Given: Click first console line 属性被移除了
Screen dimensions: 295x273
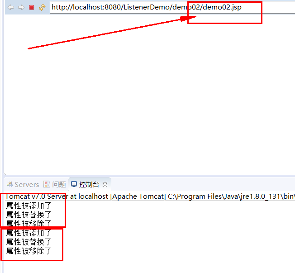Looking at the screenshot, I should tap(29, 224).
